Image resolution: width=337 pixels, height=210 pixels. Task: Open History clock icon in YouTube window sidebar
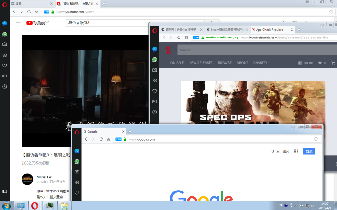tap(4, 86)
